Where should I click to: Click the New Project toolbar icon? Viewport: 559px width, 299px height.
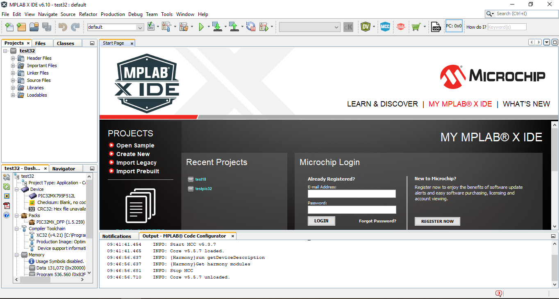21,27
